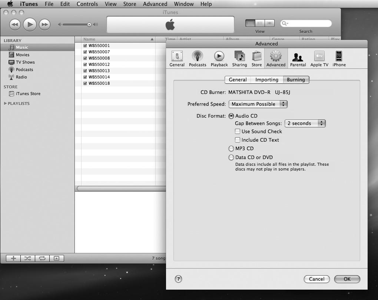
Task: Select the Advanced gear preferences icon
Action: (276, 59)
